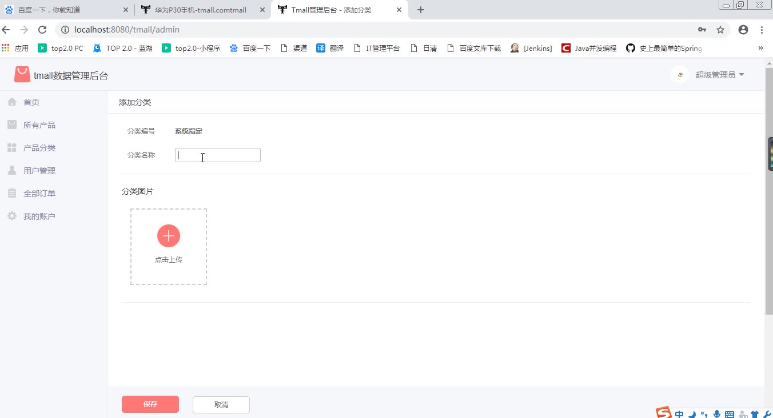The image size is (773, 418).
Task: Open the IT管理平台 bookmark
Action: 377,48
